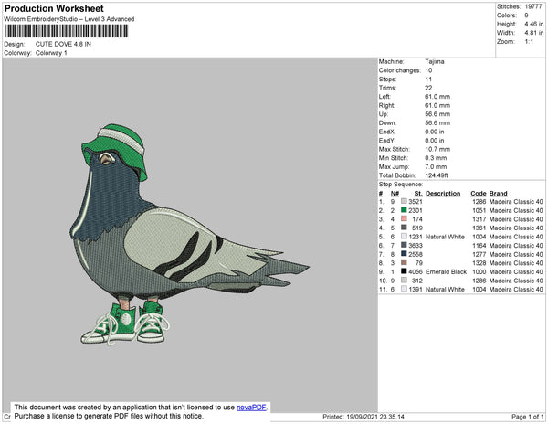This screenshot has width=548, height=424.
Task: Choose the black swatch in the Emerald Black row
Action: [x=404, y=271]
